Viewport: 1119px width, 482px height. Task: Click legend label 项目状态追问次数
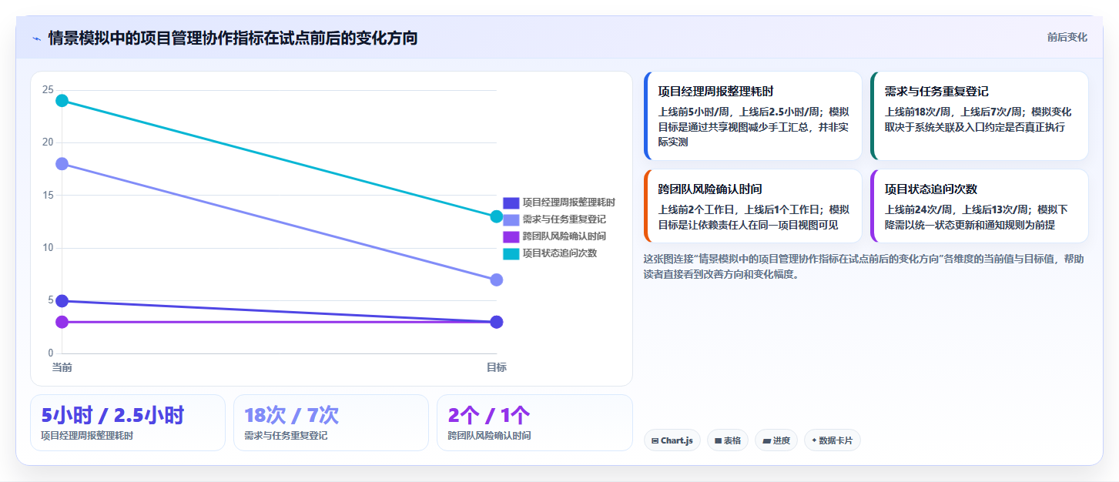(559, 253)
